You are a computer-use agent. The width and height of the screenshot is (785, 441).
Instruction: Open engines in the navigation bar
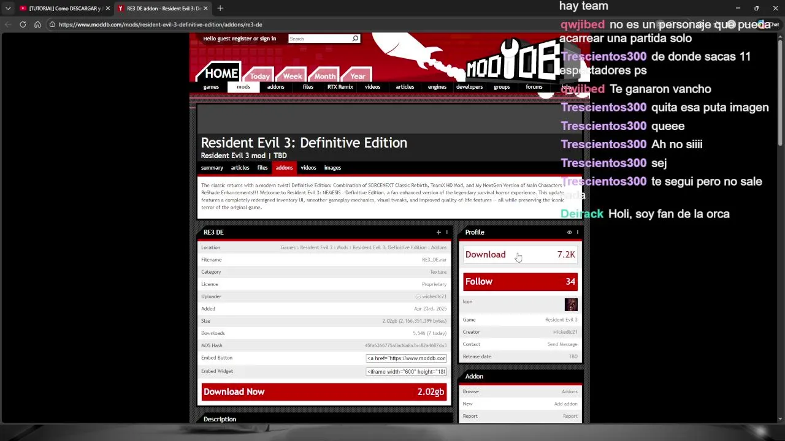point(437,87)
